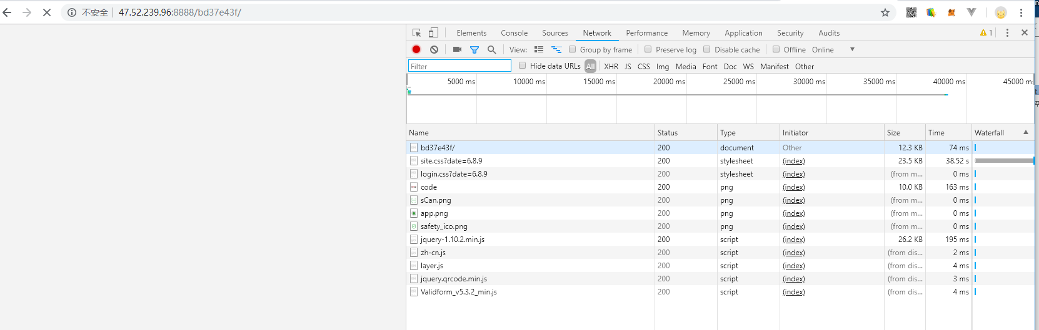Select the bd37e43f/ request row
The image size is (1039, 330).
pyautogui.click(x=720, y=148)
